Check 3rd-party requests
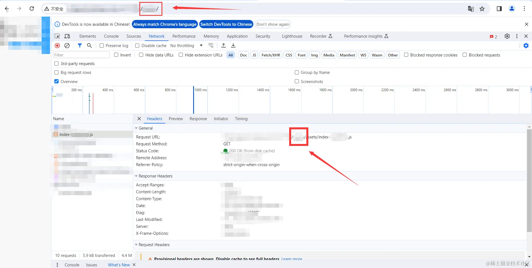This screenshot has height=268, width=532. [57, 64]
